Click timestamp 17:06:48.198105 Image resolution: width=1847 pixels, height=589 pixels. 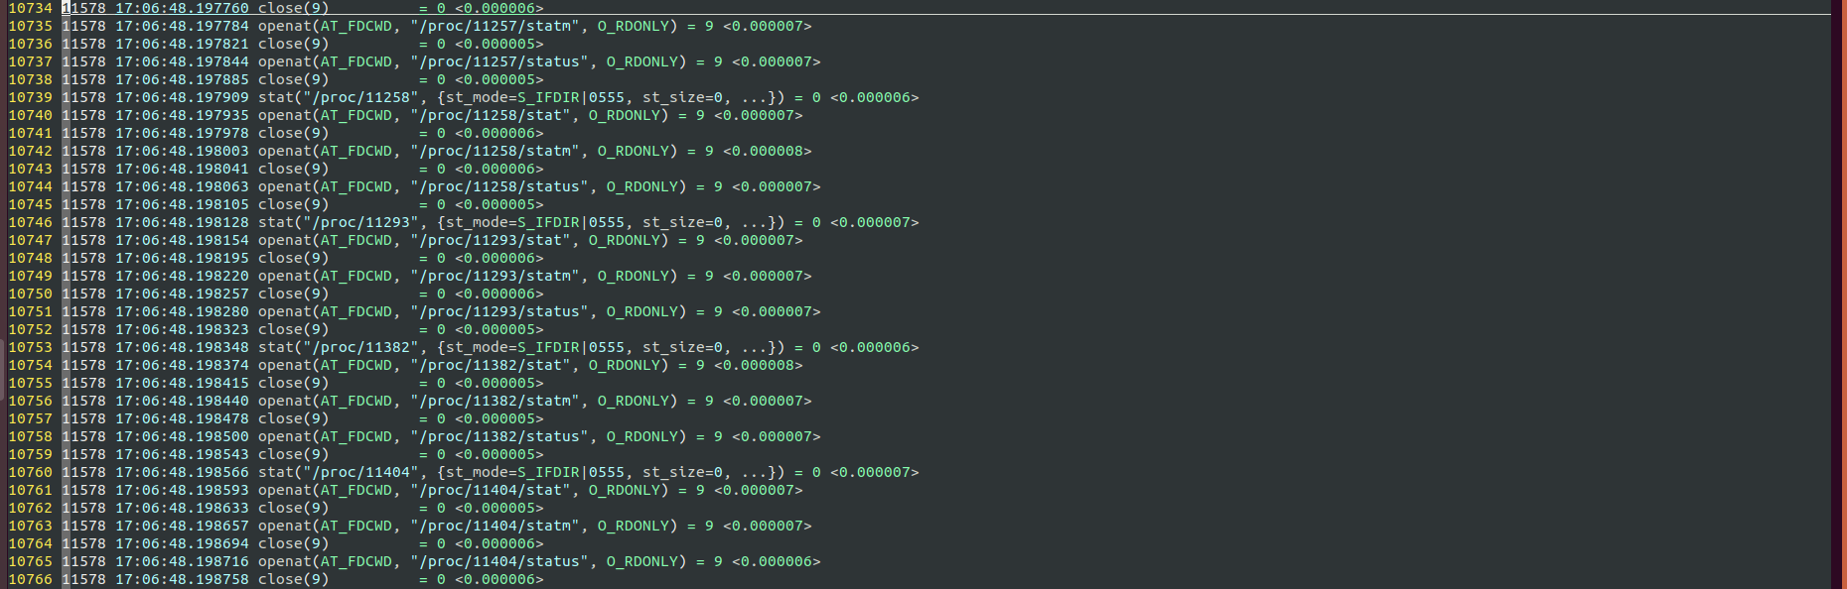click(x=182, y=204)
